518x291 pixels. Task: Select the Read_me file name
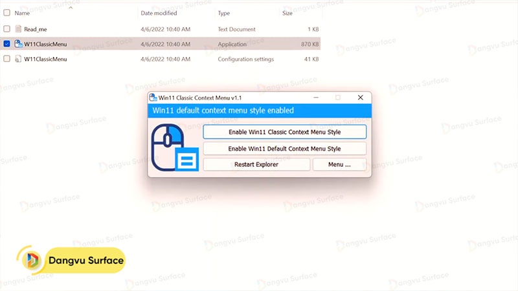tap(36, 29)
